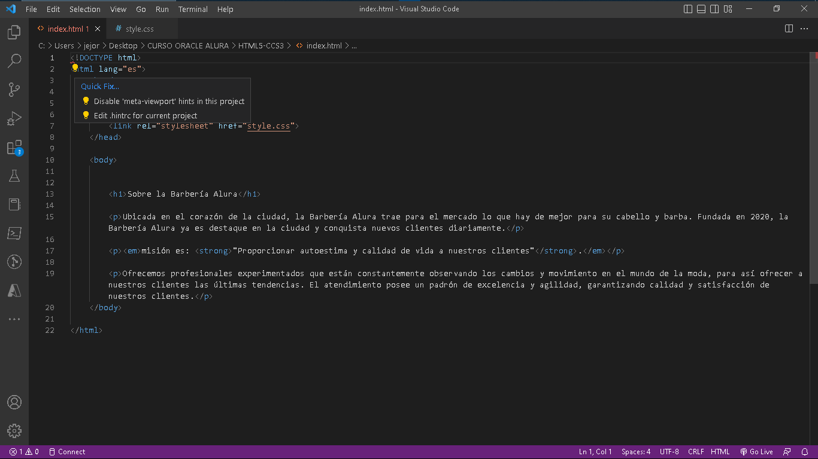Open the Testing flask icon
The width and height of the screenshot is (818, 459).
point(14,176)
